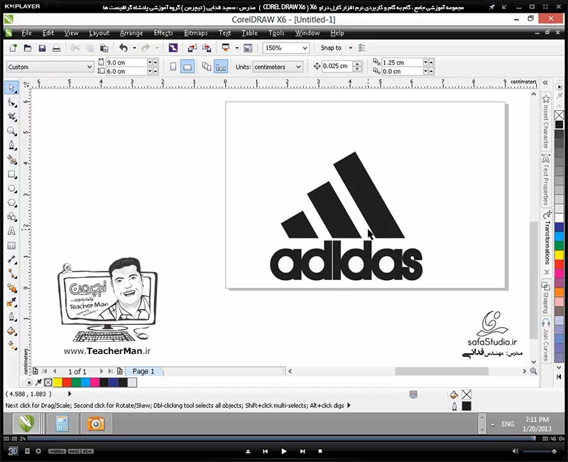The height and width of the screenshot is (462, 568).
Task: Select the Color Eyedropper tool
Action: [x=12, y=301]
